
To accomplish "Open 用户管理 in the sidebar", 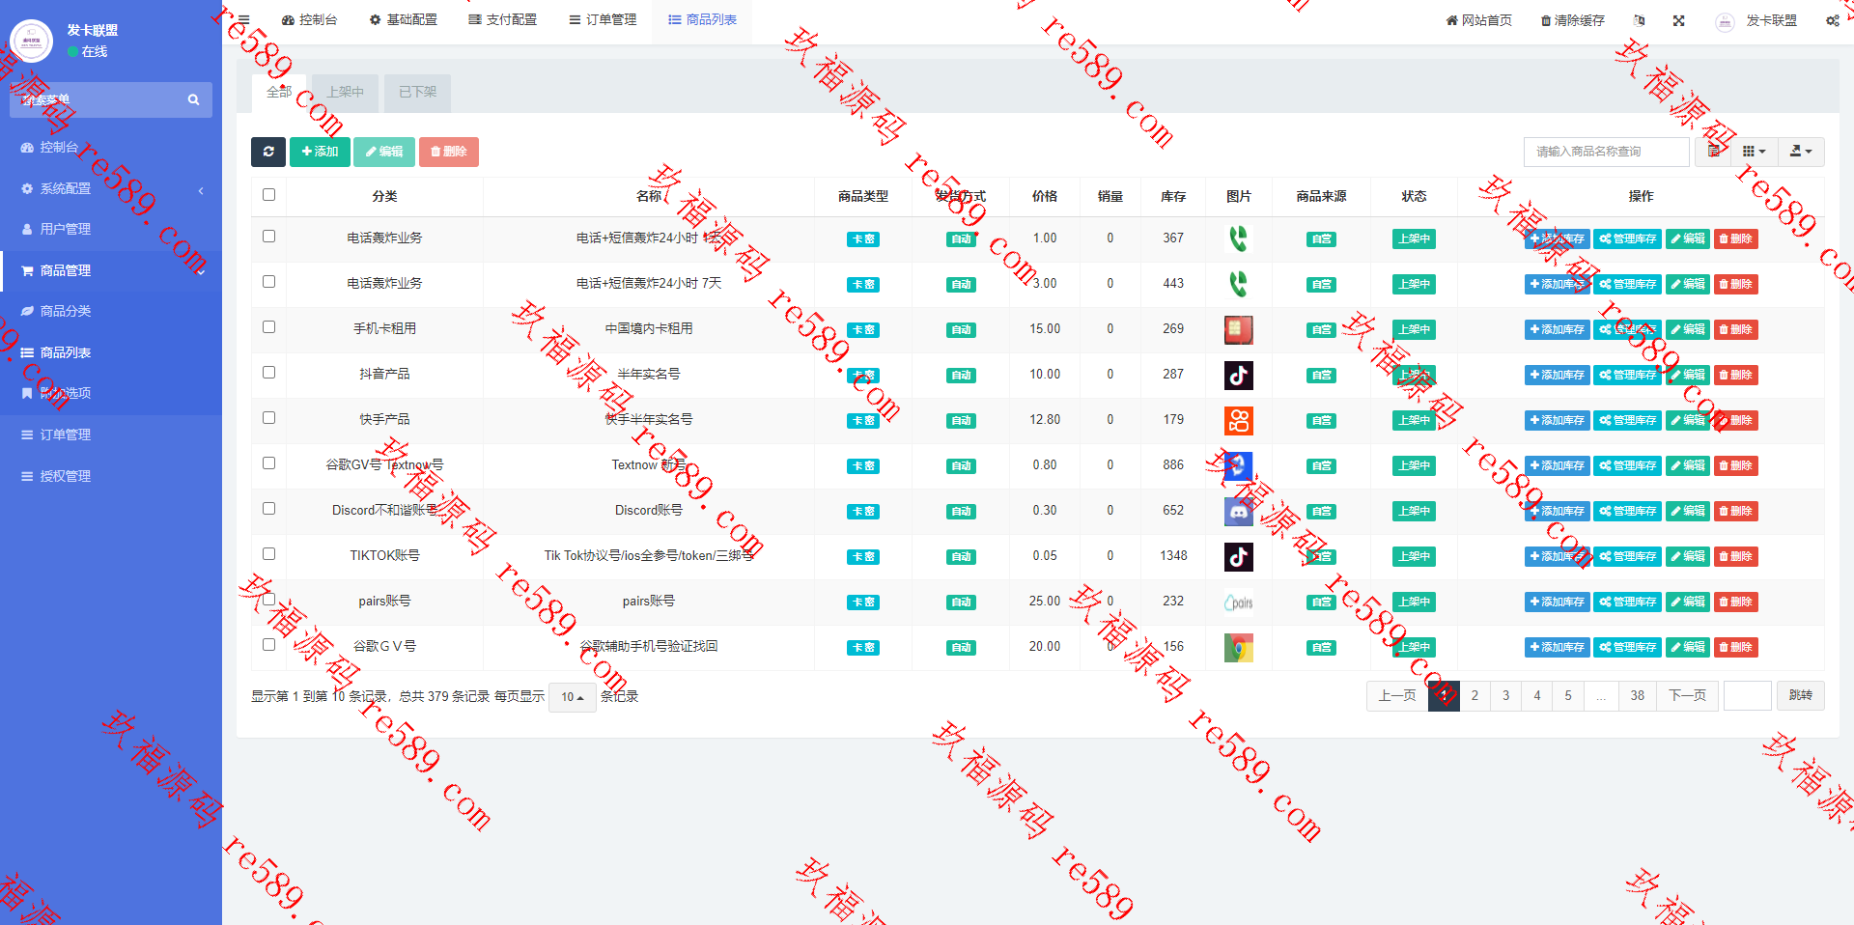I will (x=110, y=229).
